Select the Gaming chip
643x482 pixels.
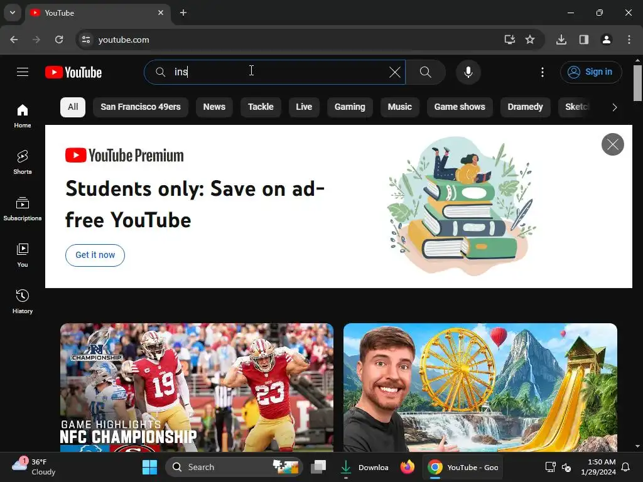[x=350, y=107]
